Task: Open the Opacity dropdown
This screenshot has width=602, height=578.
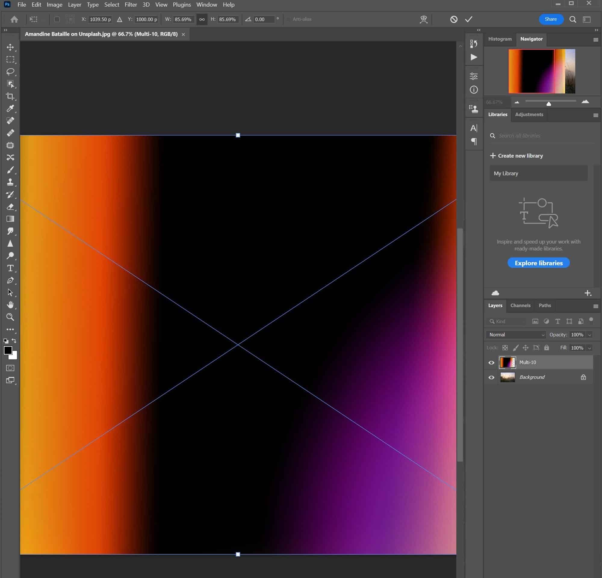Action: point(590,335)
